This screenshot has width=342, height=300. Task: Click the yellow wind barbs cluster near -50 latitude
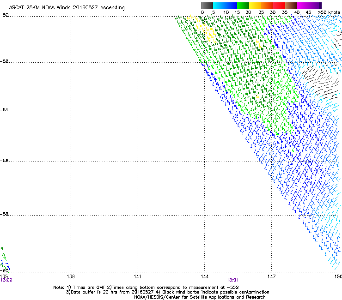(x=202, y=28)
